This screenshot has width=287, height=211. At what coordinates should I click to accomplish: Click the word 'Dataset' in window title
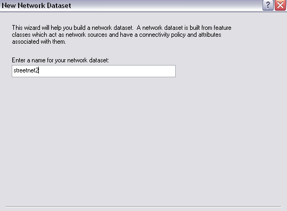point(59,5)
